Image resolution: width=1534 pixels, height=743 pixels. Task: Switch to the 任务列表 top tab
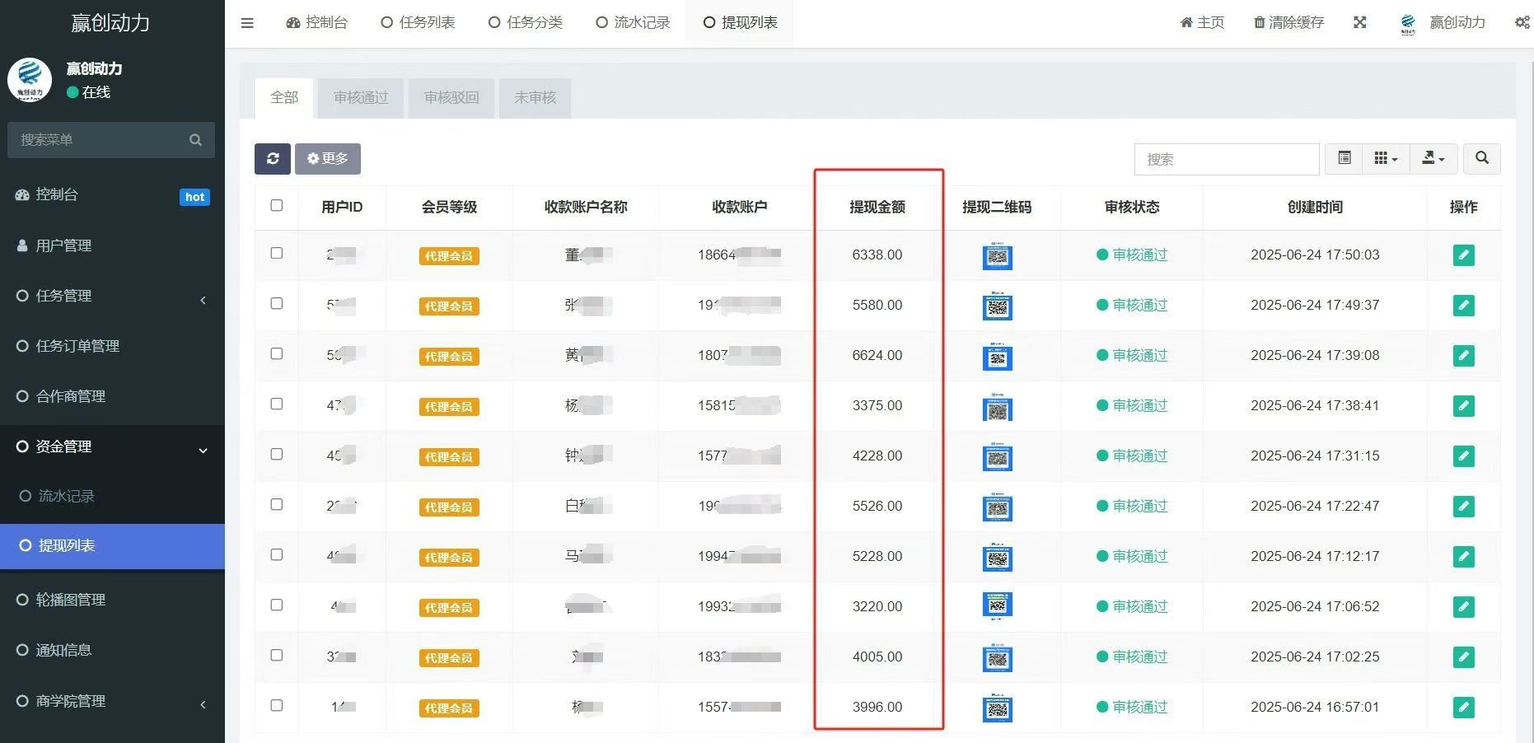tap(419, 22)
